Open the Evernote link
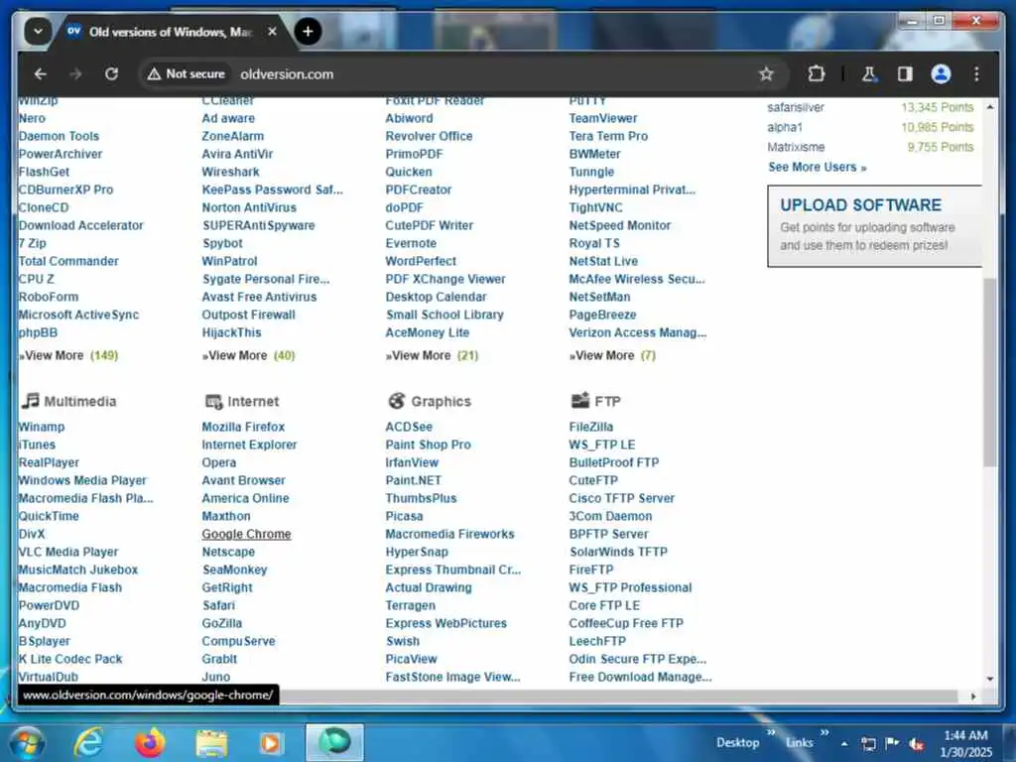Image resolution: width=1016 pixels, height=762 pixels. [411, 244]
